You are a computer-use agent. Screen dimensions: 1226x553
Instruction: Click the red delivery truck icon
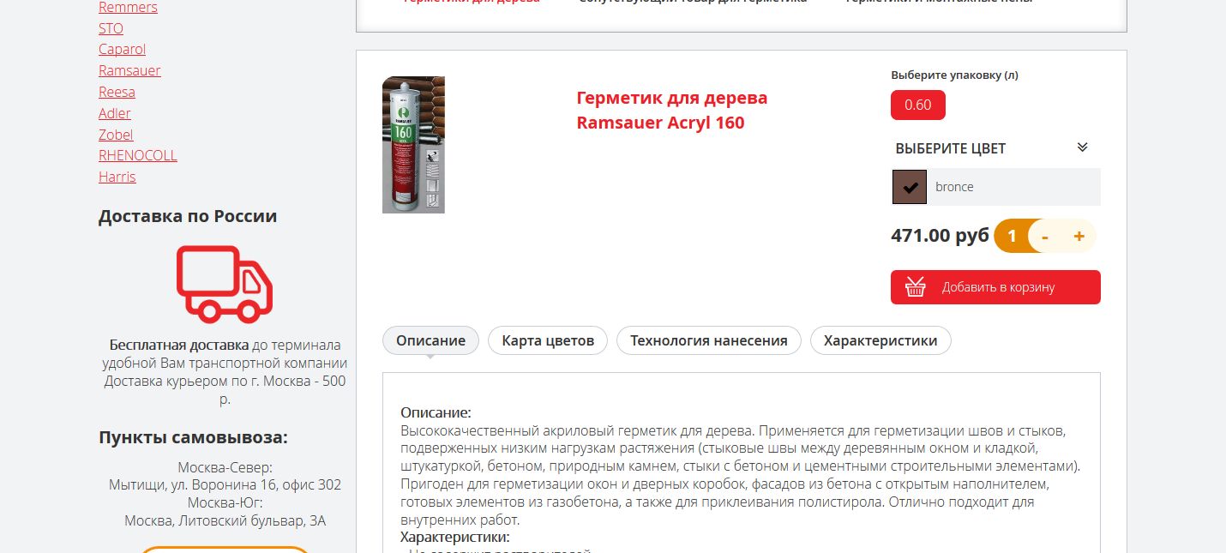(x=225, y=284)
